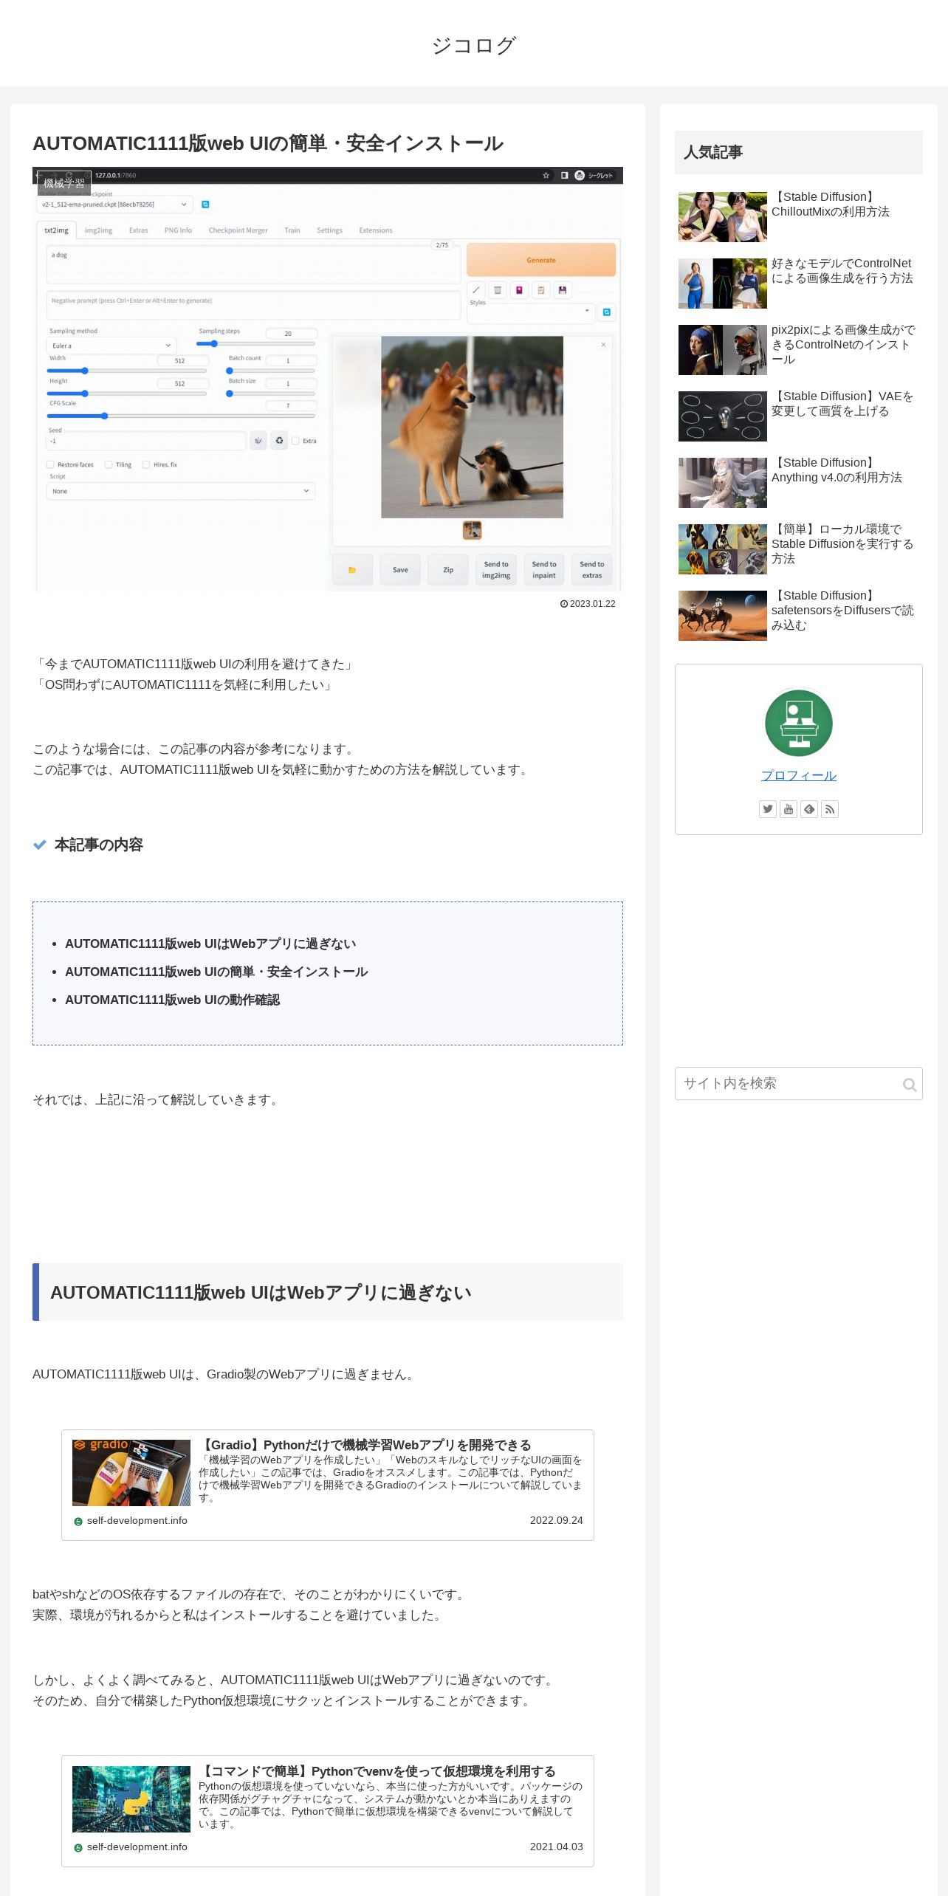Screen dimensions: 948x1896
Task: Toggle Tiling checkbox in the screenshot
Action: point(109,464)
